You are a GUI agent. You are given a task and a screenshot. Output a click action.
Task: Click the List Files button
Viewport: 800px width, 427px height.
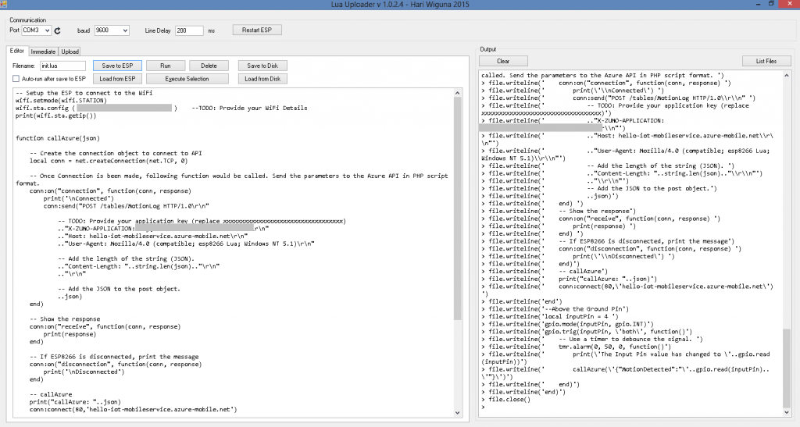pos(766,61)
